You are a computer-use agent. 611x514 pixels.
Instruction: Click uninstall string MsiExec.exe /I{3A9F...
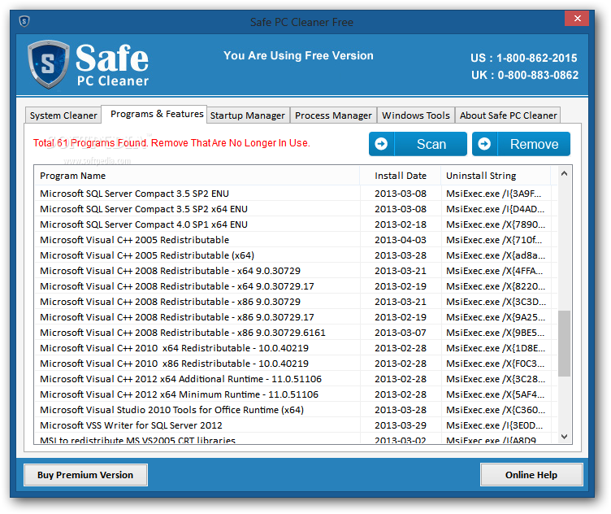coord(494,194)
